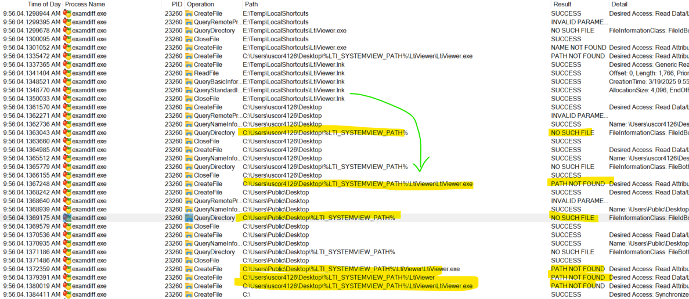Click the QueryDirectory operation icon at 9:56:04.1363043

[189, 133]
